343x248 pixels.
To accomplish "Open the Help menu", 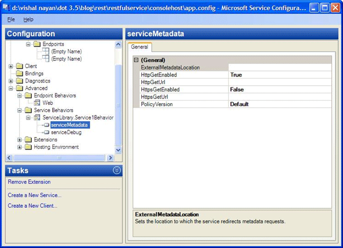I will pos(28,19).
